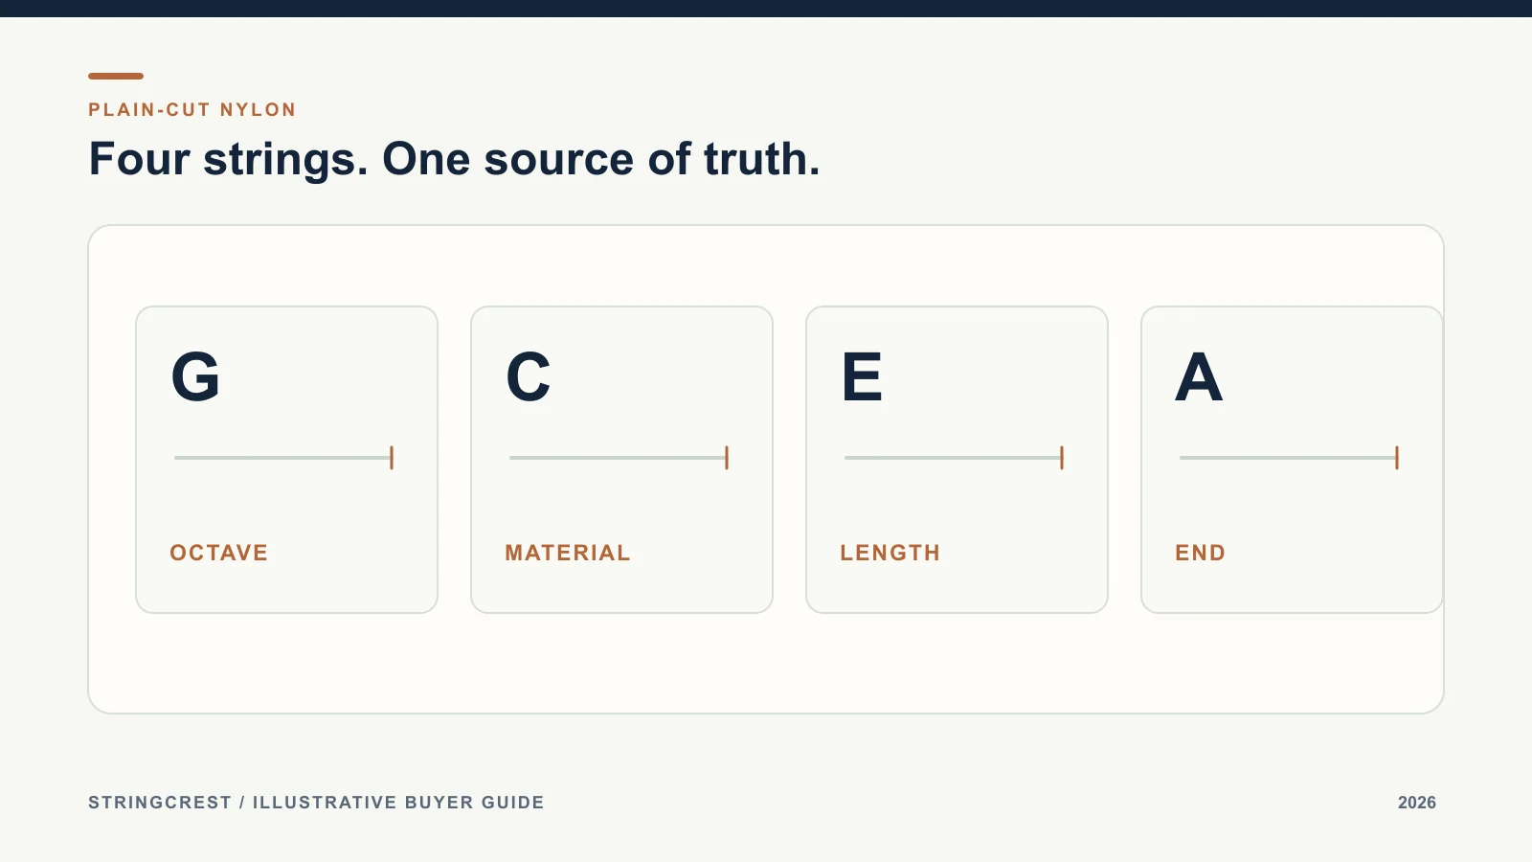Click the large letter G
The width and height of the screenshot is (1532, 862).
point(195,376)
